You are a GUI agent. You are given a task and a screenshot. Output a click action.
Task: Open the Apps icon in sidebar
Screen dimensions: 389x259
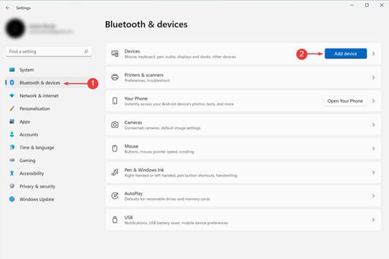pyautogui.click(x=12, y=122)
